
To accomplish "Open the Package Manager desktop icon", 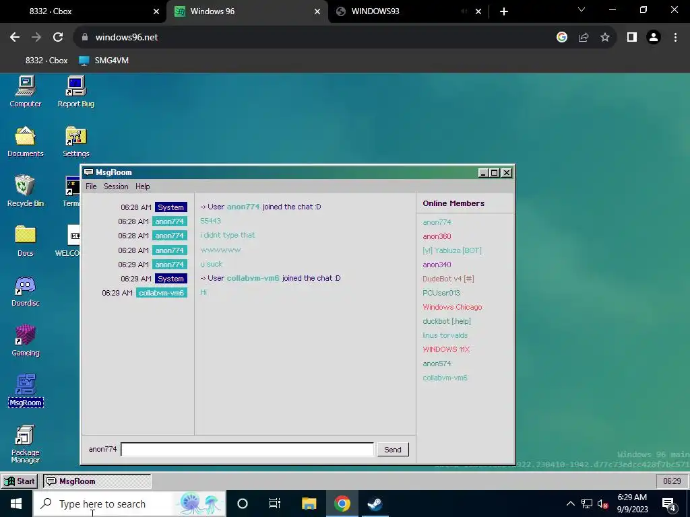I will point(26,444).
